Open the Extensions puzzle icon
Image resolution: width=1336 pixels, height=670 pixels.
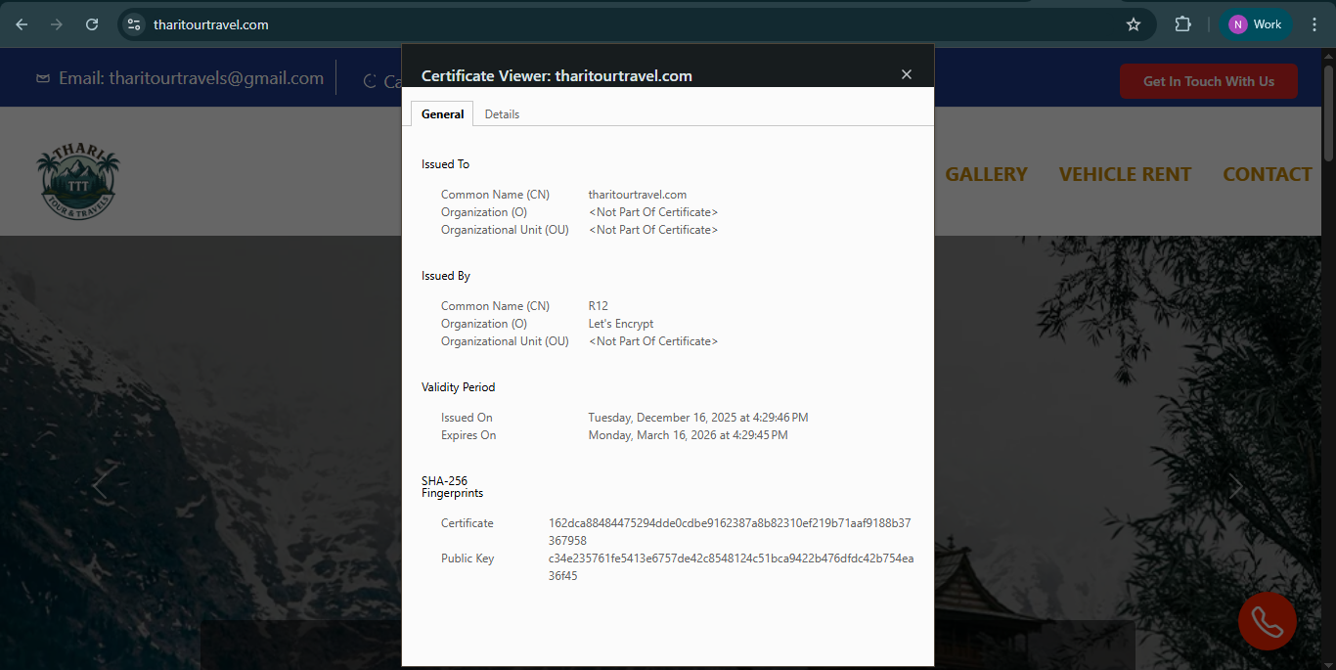[1182, 24]
